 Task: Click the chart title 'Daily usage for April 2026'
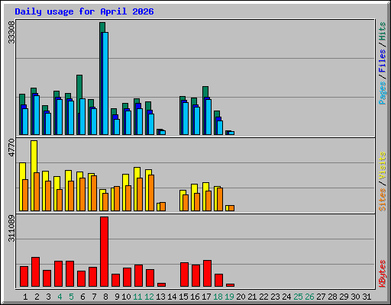click(84, 11)
